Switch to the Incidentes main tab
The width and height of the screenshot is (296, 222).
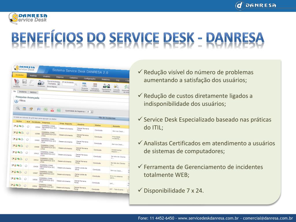coord(20,75)
